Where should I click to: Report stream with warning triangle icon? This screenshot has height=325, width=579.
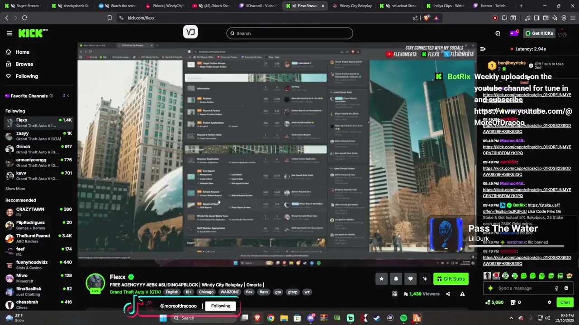[x=462, y=294]
